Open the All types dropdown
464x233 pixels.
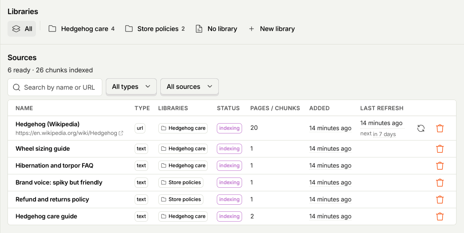131,87
